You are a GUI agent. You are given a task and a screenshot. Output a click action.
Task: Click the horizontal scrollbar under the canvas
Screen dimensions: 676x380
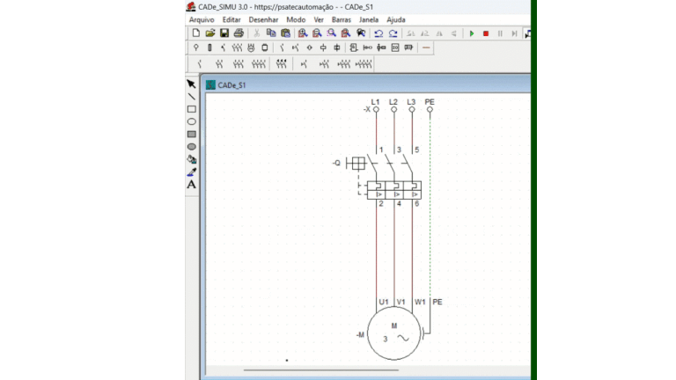click(x=321, y=369)
